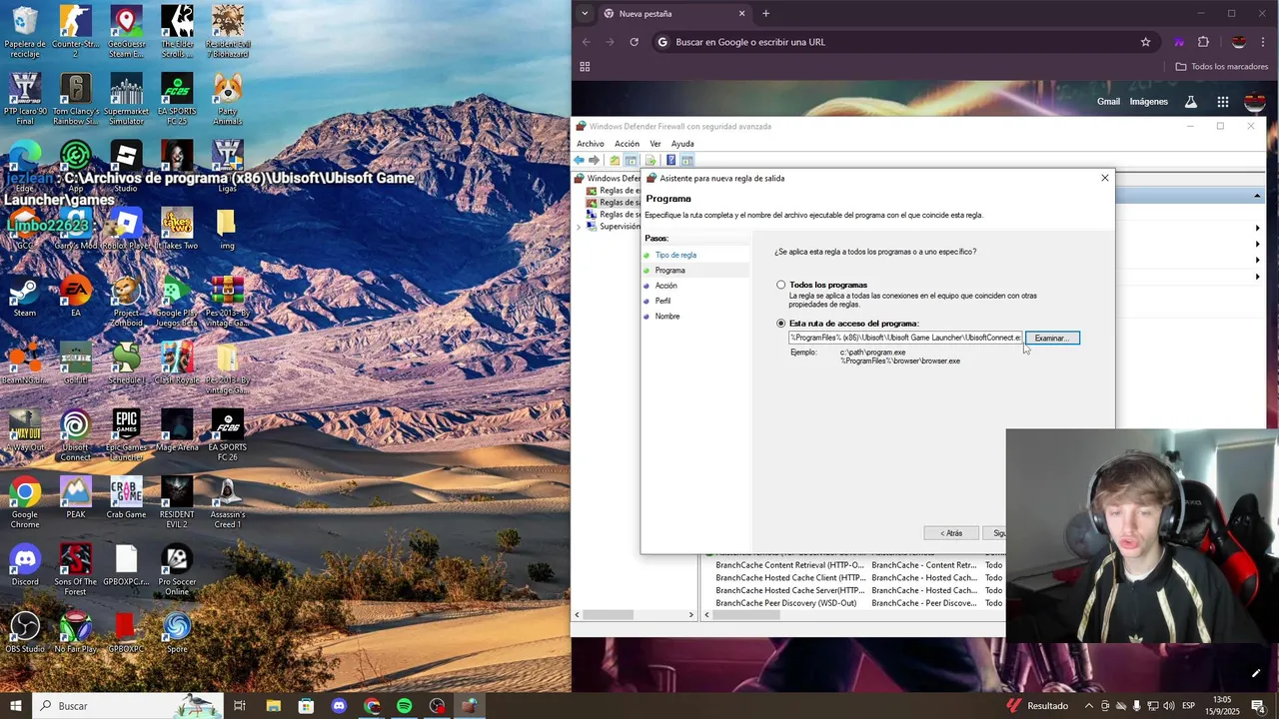Open Chrome apps grid shortcut in bookmarks bar

(585, 67)
